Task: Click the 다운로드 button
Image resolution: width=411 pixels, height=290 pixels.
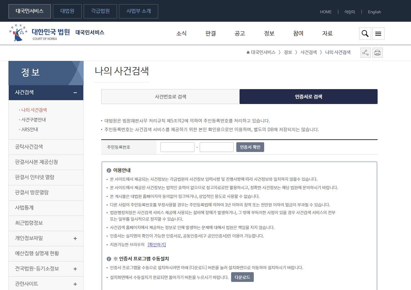Action: [242, 277]
